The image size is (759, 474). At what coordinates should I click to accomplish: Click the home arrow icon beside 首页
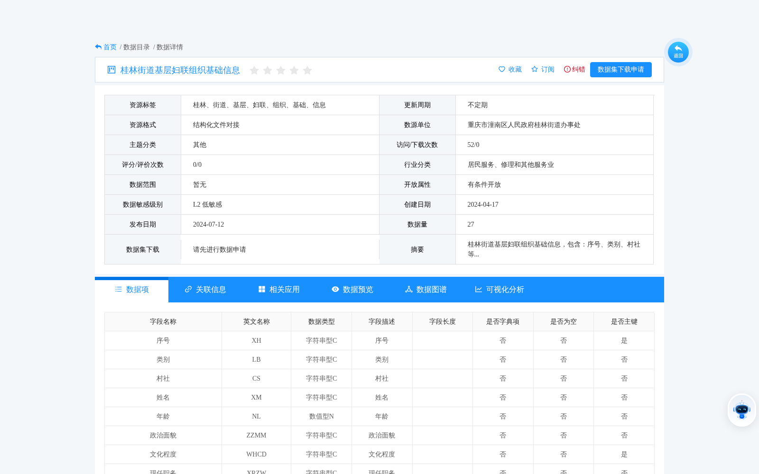pos(98,47)
